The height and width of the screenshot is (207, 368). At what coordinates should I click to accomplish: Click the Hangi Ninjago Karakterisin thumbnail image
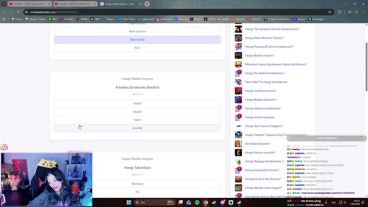[238, 162]
